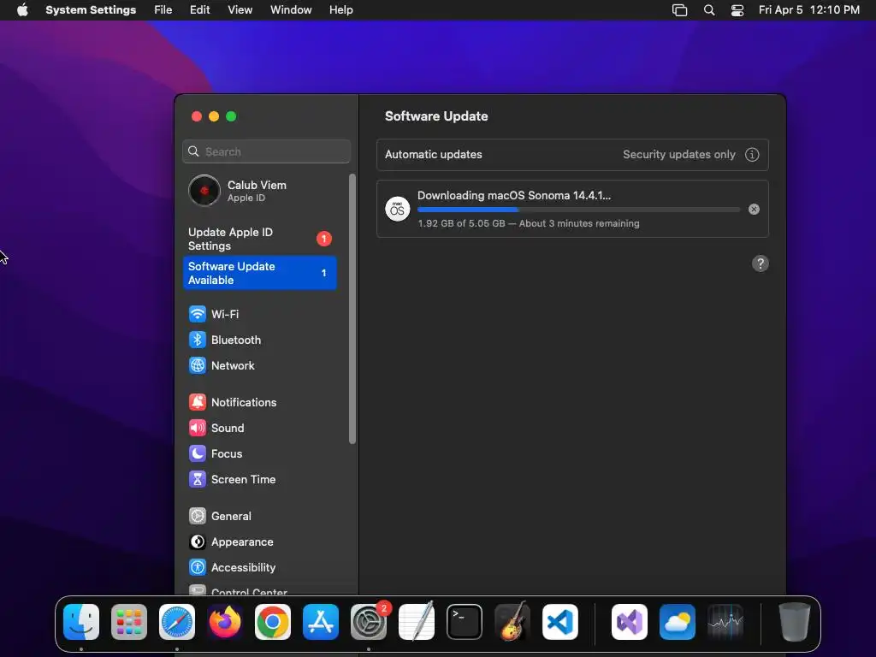Open TextEdit from the Dock

pos(417,622)
